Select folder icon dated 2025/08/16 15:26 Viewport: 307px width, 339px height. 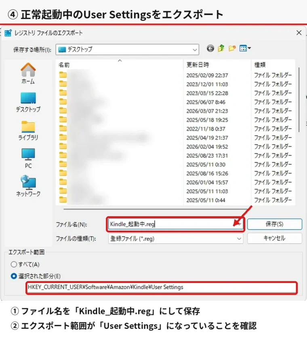tap(63, 173)
